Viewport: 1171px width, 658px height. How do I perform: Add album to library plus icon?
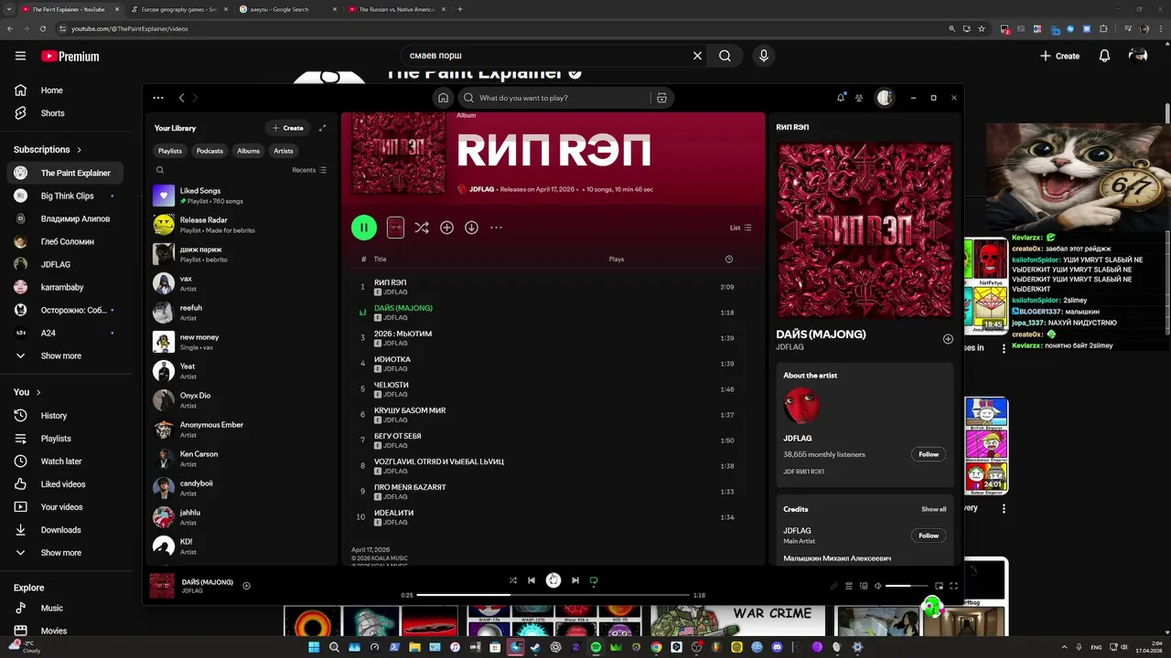coord(446,228)
